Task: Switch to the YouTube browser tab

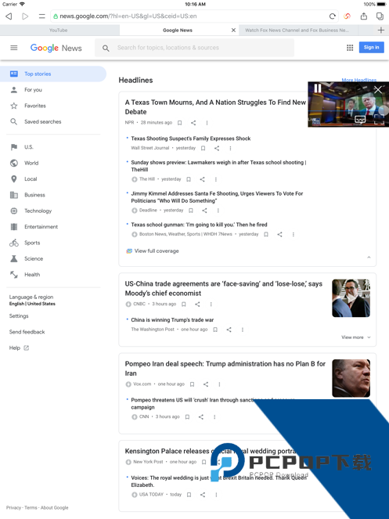Action: coord(59,30)
